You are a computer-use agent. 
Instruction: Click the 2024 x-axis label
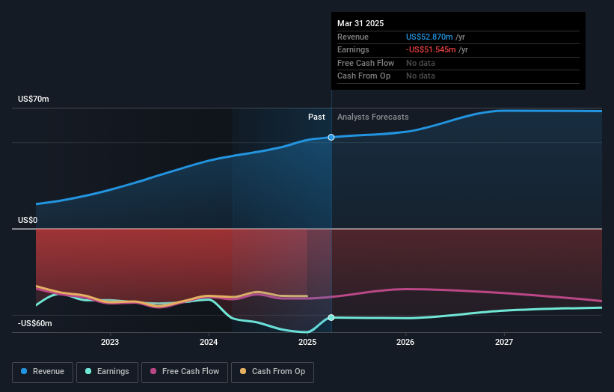click(209, 343)
